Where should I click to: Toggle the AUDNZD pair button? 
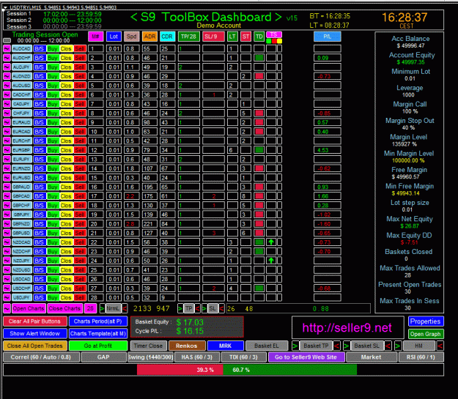point(21,76)
